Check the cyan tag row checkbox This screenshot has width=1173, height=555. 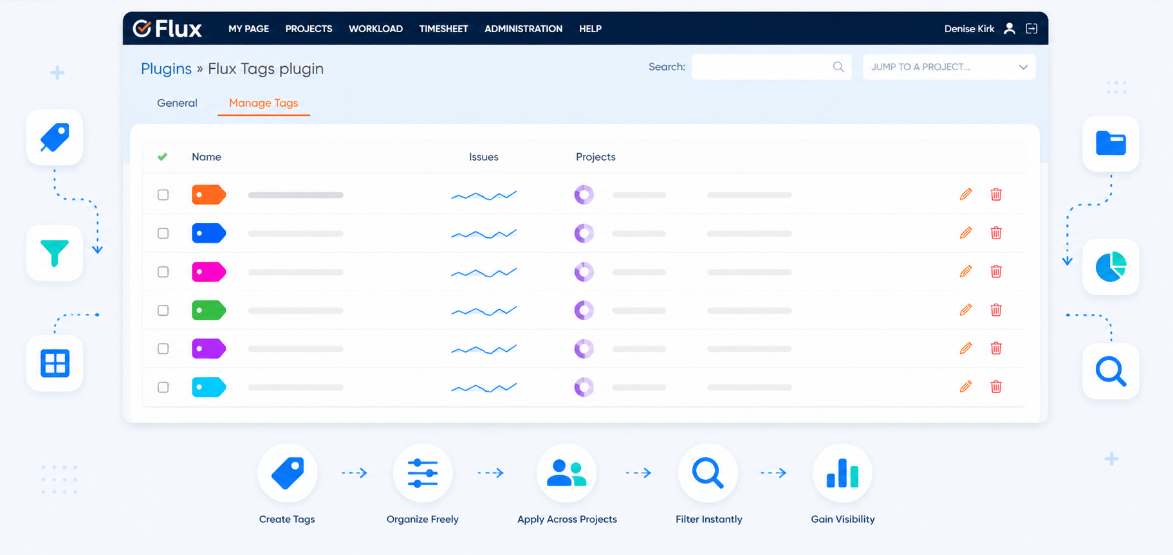163,387
